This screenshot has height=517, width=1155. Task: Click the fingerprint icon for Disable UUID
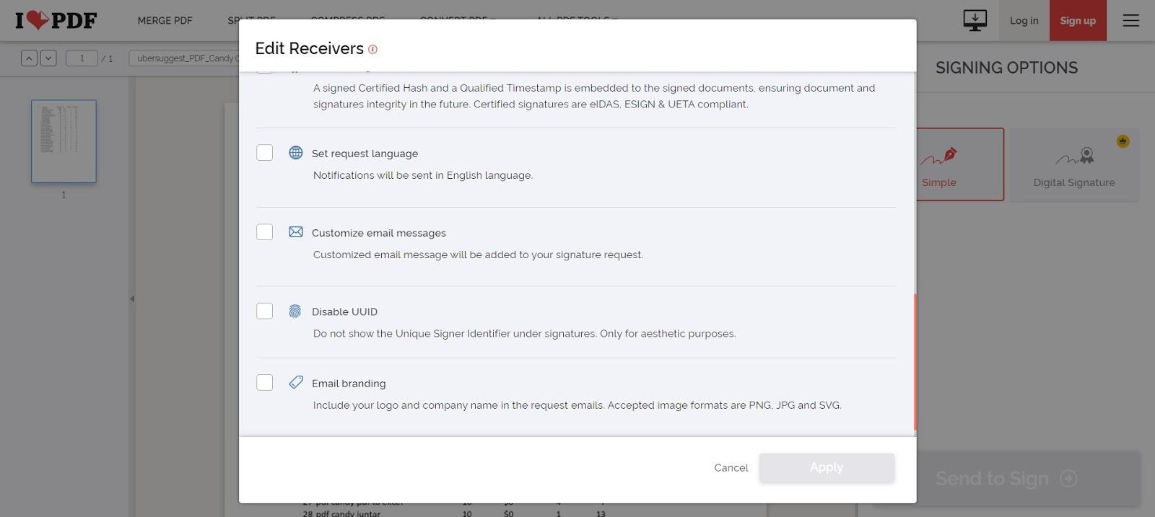295,311
